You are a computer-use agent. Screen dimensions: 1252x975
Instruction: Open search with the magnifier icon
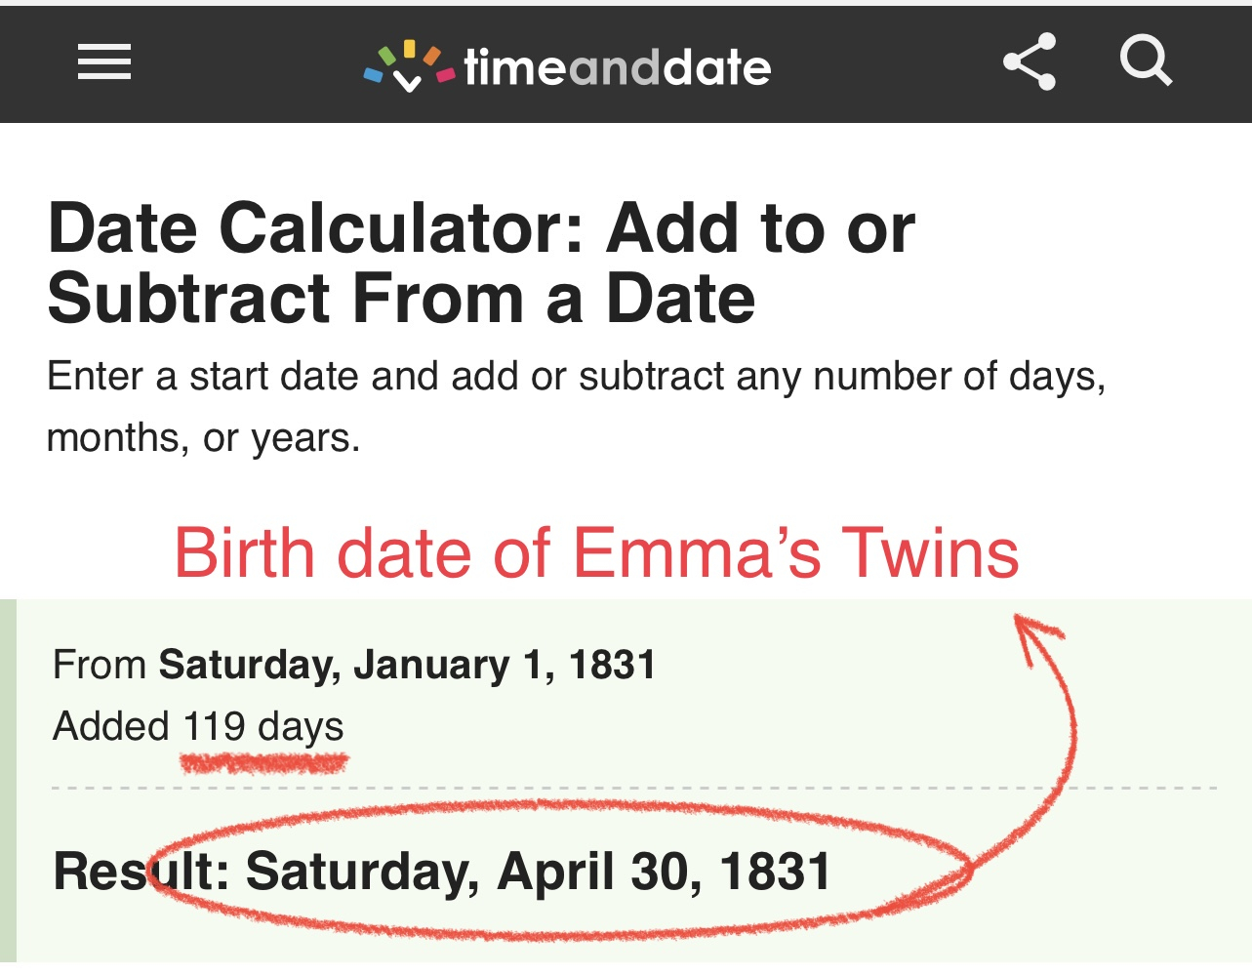point(1146,61)
